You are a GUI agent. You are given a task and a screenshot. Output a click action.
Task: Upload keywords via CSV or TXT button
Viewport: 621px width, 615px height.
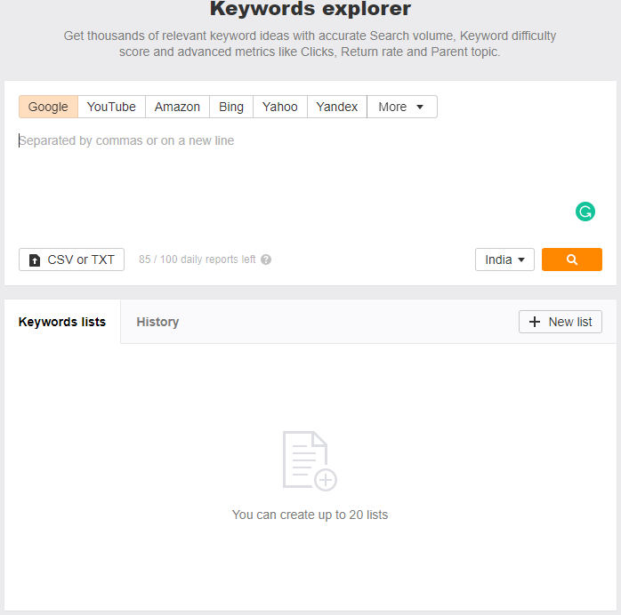coord(72,260)
